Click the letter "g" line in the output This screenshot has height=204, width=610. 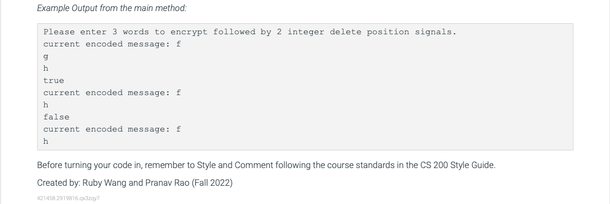[46, 56]
